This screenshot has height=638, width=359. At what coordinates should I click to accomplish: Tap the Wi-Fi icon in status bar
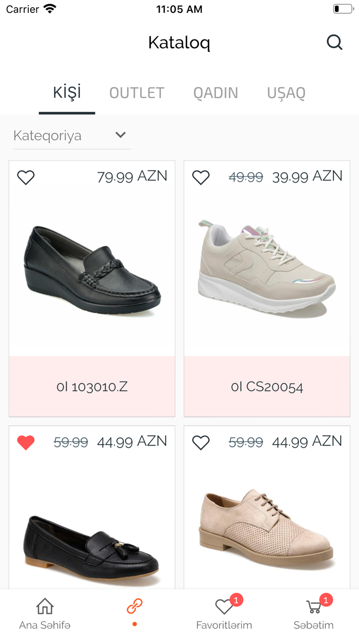(49, 8)
